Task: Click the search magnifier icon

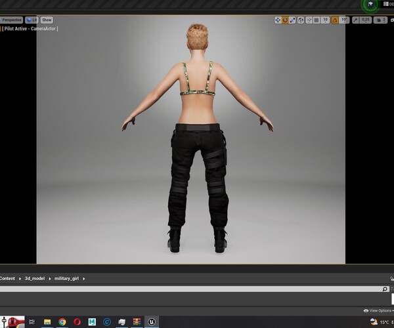Action: [x=385, y=289]
